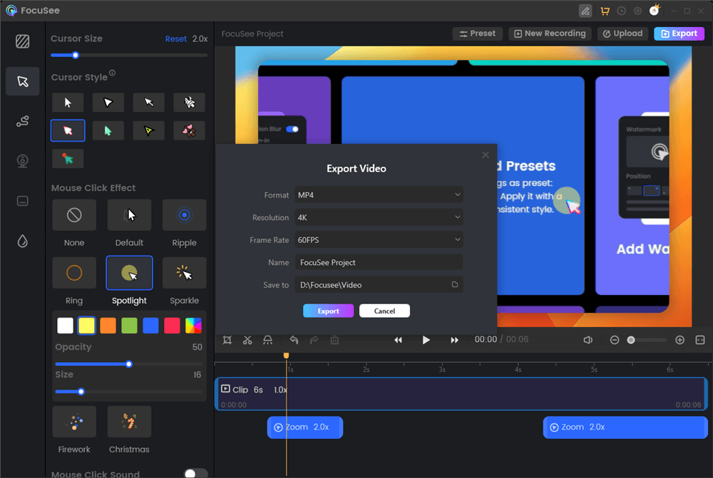Confirm Export in the Export Video dialog
The width and height of the screenshot is (713, 478).
pyautogui.click(x=328, y=311)
